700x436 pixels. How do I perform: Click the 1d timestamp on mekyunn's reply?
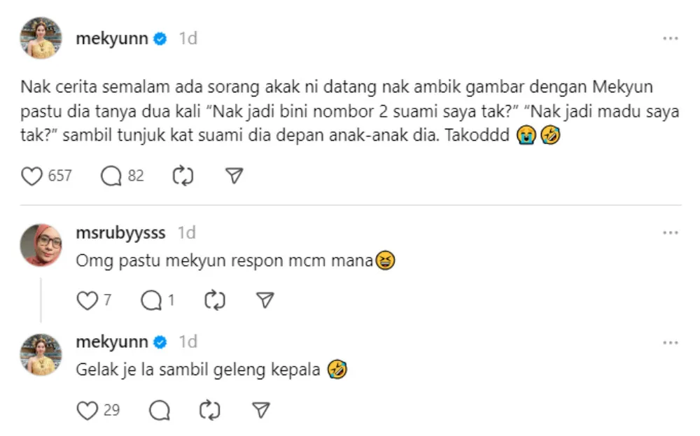pos(188,342)
